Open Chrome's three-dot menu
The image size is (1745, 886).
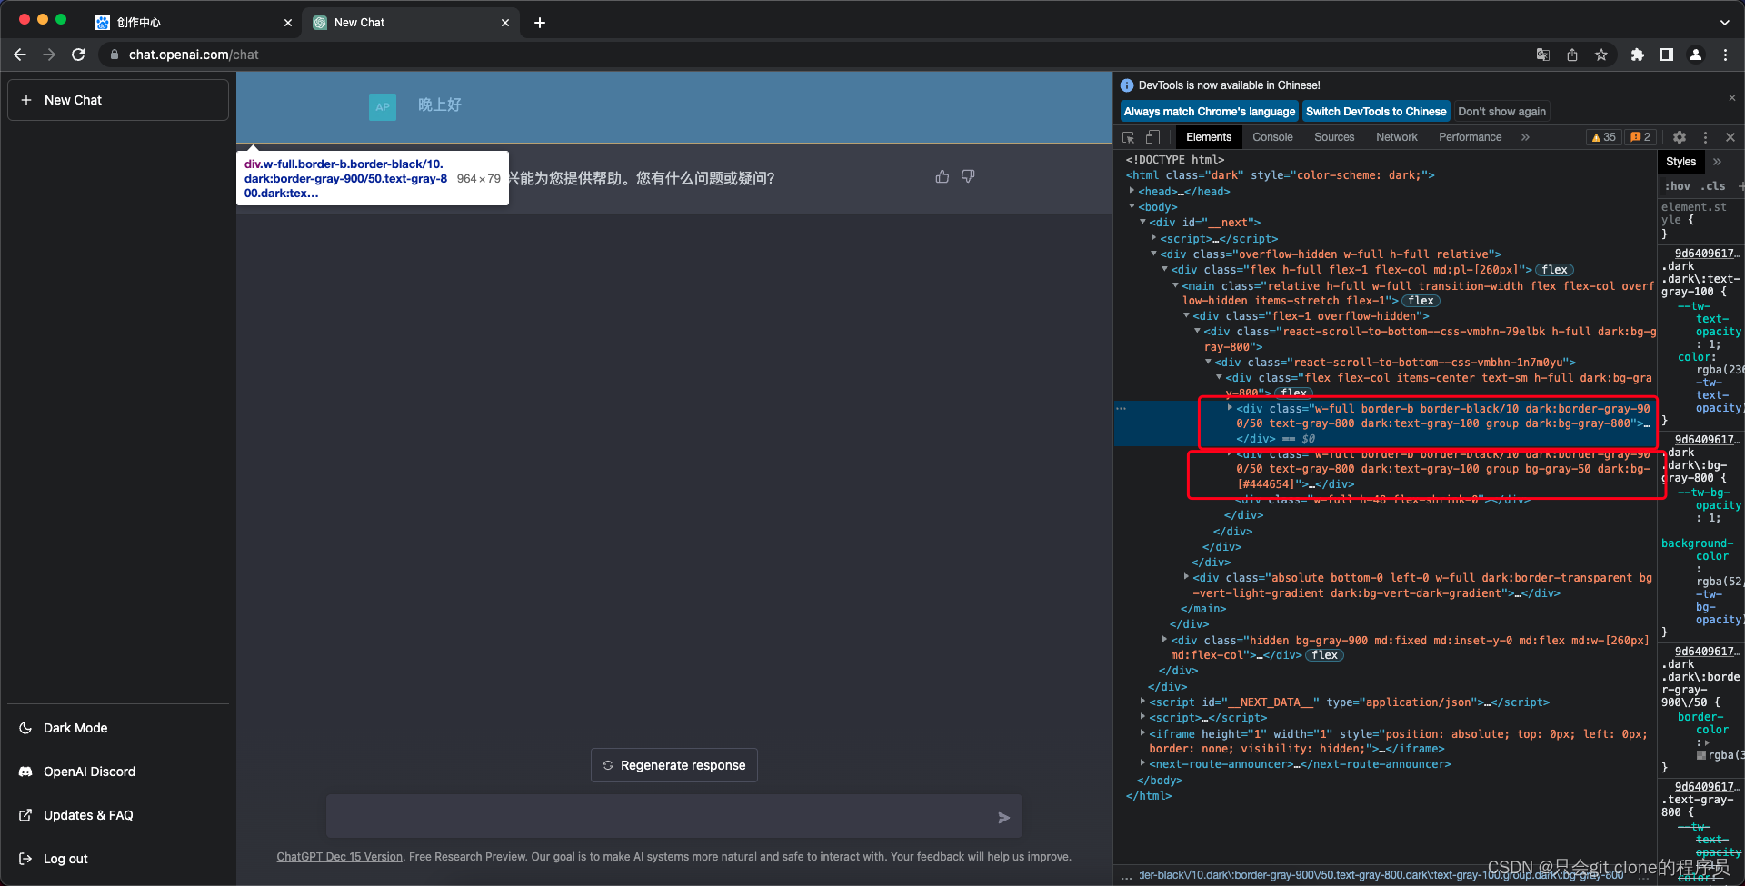click(1725, 55)
